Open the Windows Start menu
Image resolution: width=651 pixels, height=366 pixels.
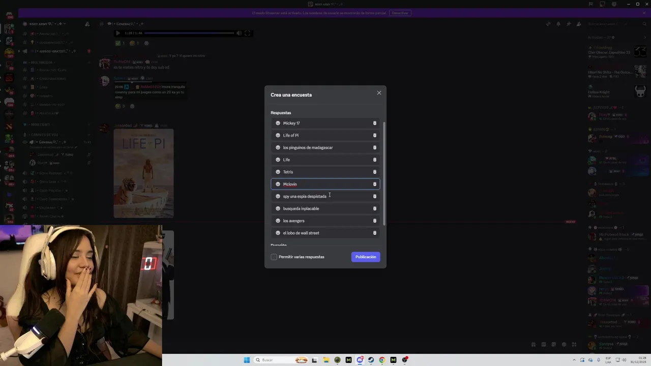pyautogui.click(x=247, y=360)
